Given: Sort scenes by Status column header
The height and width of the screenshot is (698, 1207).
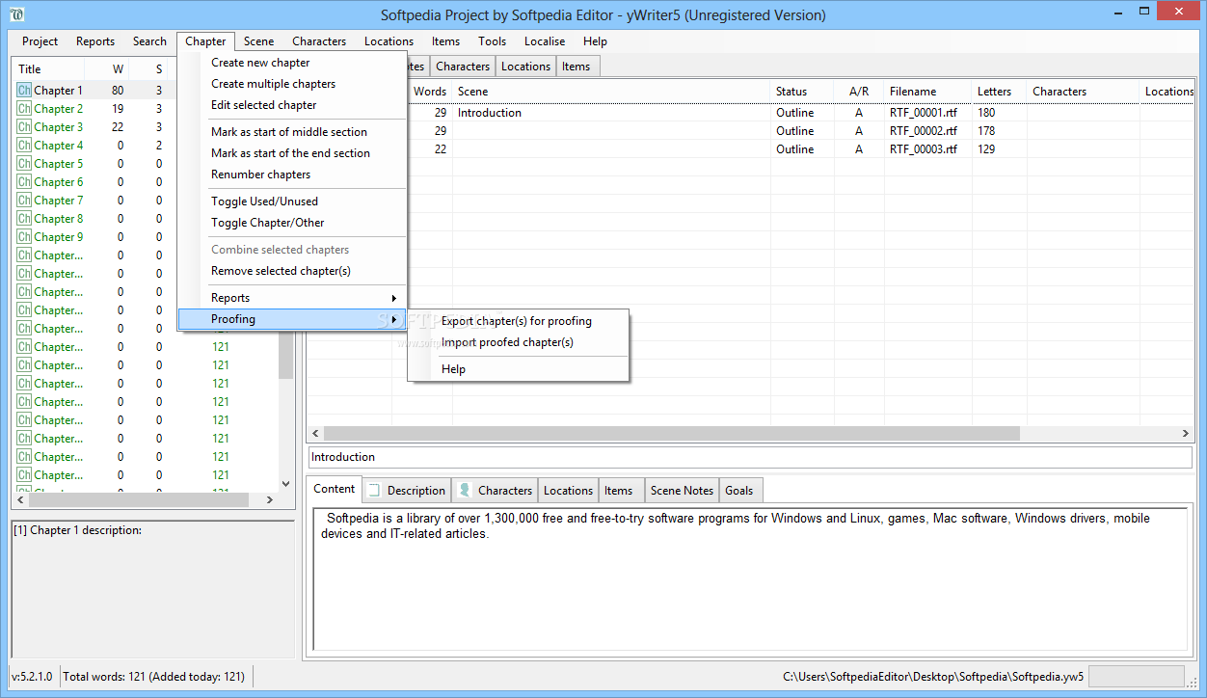Looking at the screenshot, I should (802, 92).
